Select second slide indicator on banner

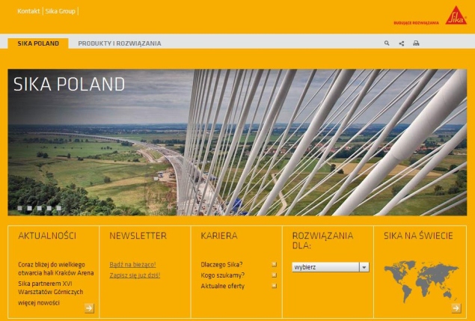(29, 208)
